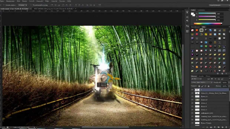Open the Gruppe dropdown in options bar
Viewport: 230px width, 129px height.
pos(23,5)
